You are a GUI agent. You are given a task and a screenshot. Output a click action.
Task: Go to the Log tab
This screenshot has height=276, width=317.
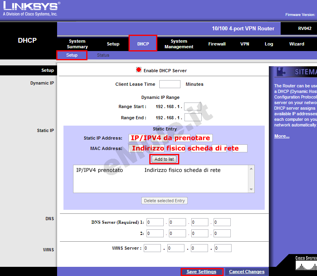tap(269, 44)
